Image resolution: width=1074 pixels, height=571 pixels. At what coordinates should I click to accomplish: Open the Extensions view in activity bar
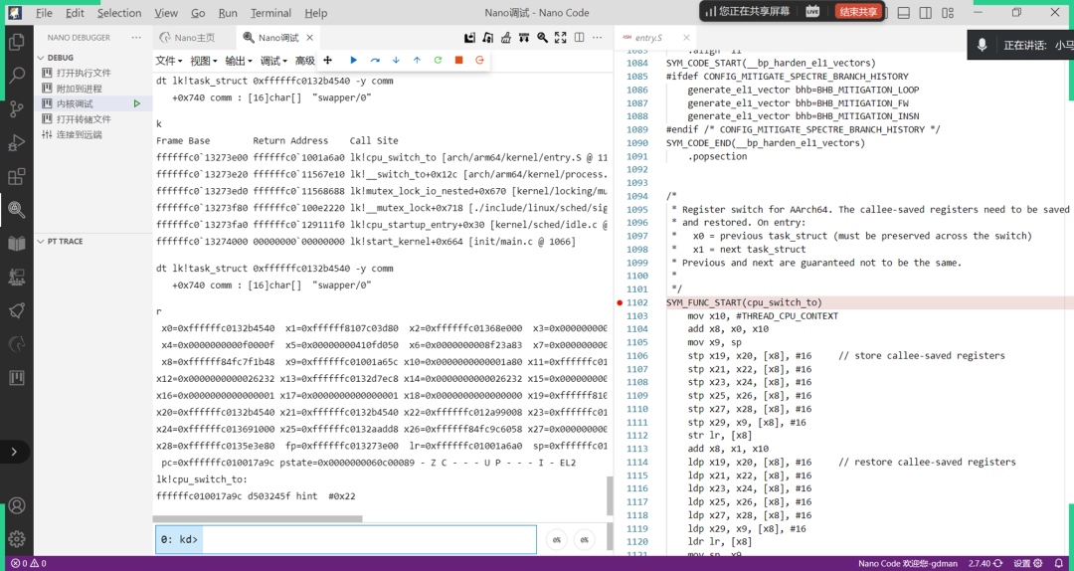17,177
